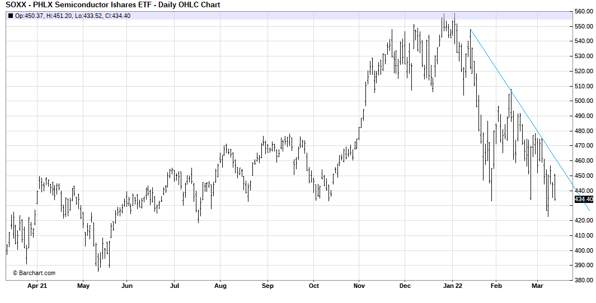The width and height of the screenshot is (596, 303).
Task: Click the 550.00 price axis label
Action: (x=584, y=26)
